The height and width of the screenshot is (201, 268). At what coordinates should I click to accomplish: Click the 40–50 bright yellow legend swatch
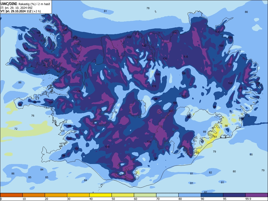100,195
